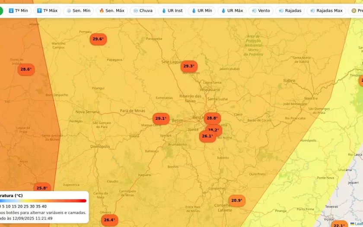The width and height of the screenshot is (363, 227).
Task: Select the 29.1° marker near Betim
Action: (160, 118)
